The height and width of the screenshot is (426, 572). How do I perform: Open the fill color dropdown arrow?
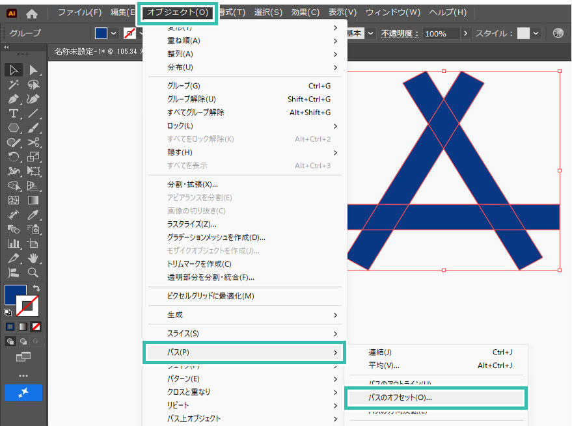click(114, 33)
